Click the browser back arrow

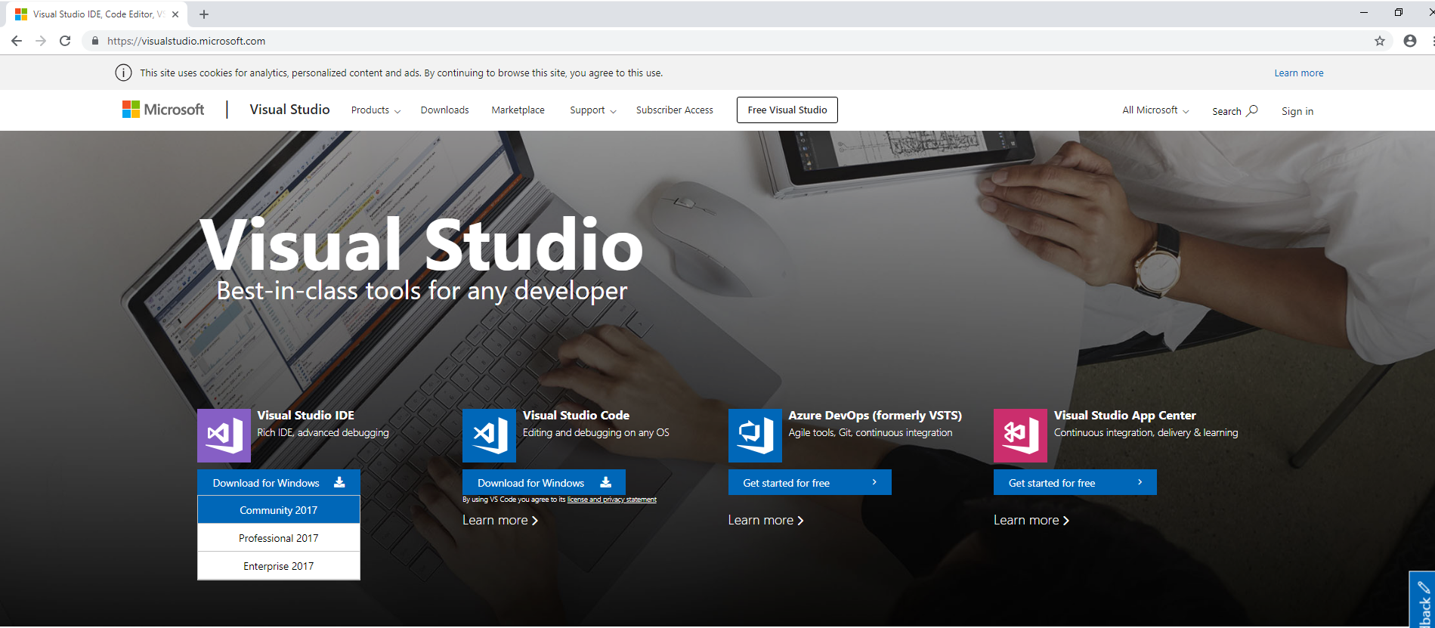(x=17, y=41)
